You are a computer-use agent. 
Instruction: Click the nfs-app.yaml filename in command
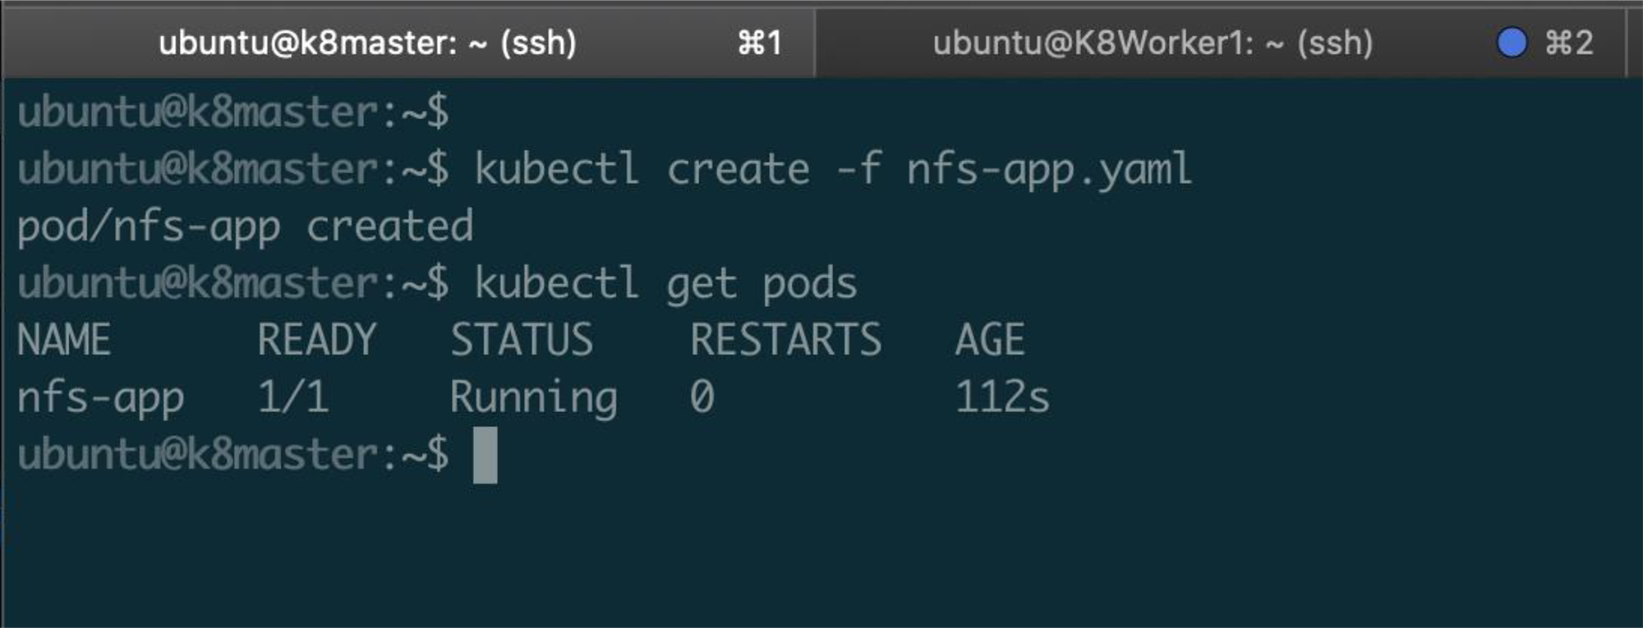point(1048,170)
